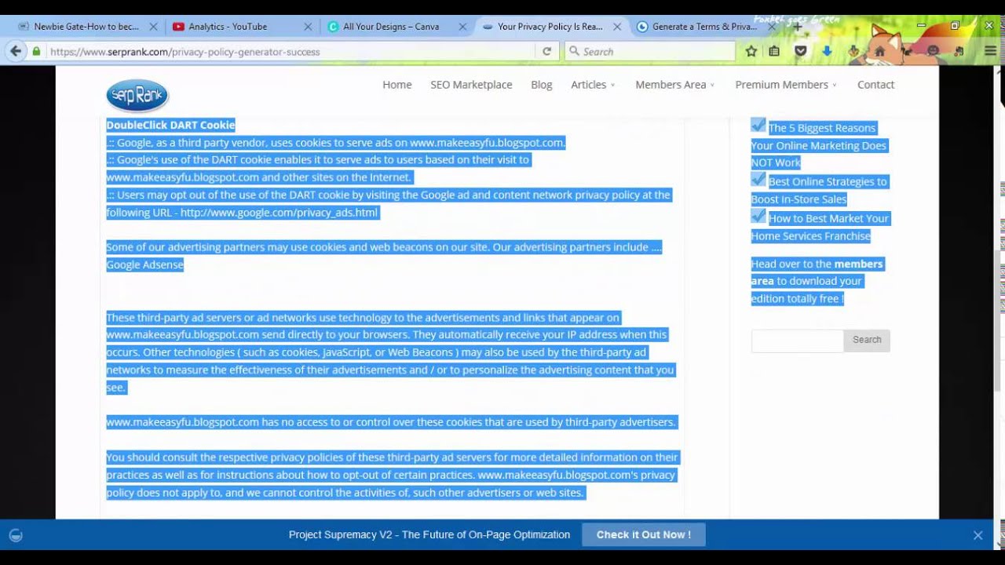Viewport: 1005px width, 565px height.
Task: Switch to Generate a Terms & Privacy tab
Action: (x=704, y=27)
